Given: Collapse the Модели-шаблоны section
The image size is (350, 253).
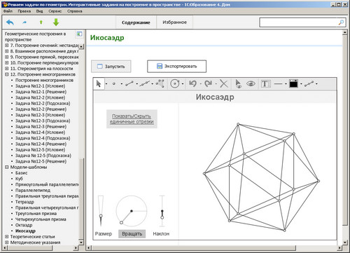Looking at the screenshot, I should [7, 167].
